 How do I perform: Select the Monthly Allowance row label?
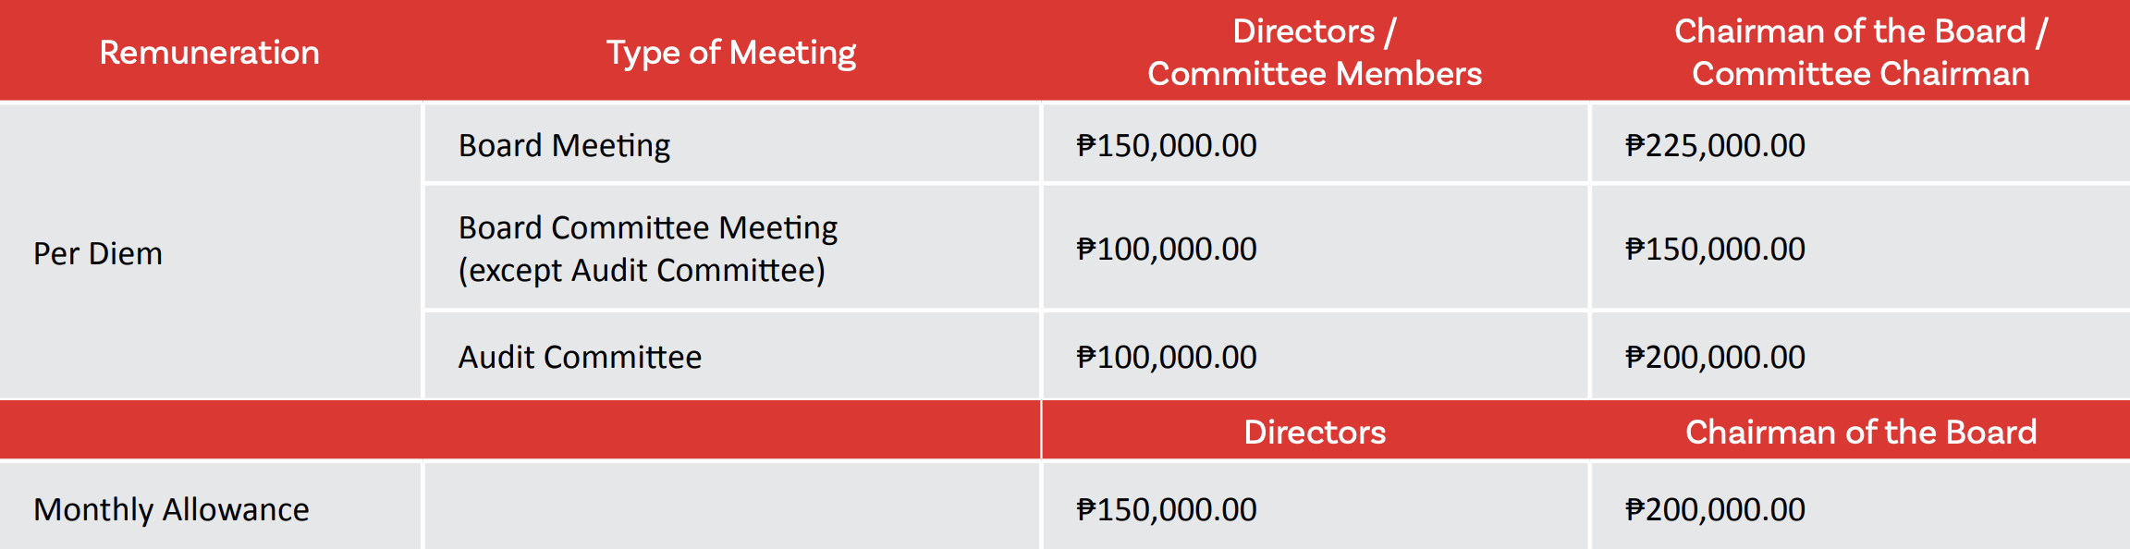[x=171, y=509]
